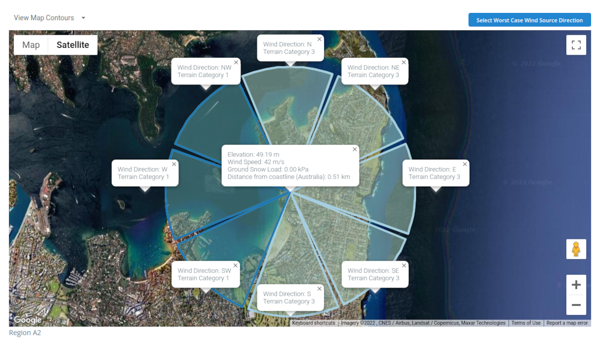Close the Wind Direction SE popup
The image size is (604, 346).
click(x=404, y=266)
